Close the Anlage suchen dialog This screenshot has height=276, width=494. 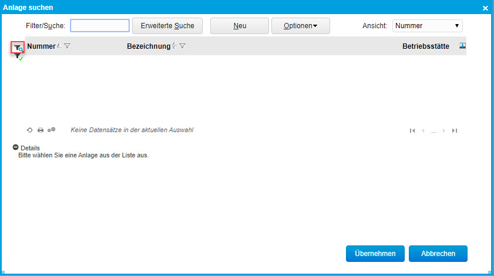(485, 8)
